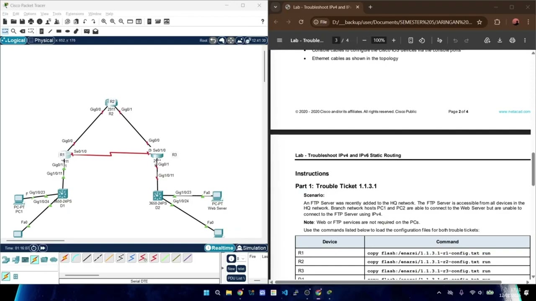
Task: Download the PDF file
Action: click(x=500, y=41)
